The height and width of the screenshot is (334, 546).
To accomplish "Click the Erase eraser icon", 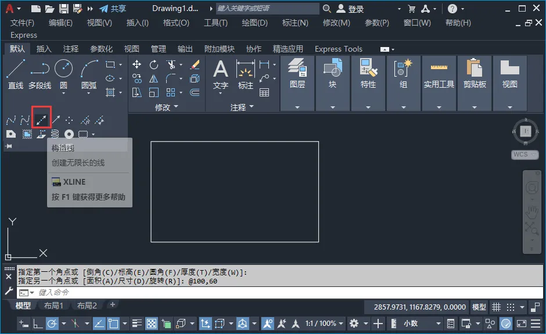I will [x=195, y=64].
